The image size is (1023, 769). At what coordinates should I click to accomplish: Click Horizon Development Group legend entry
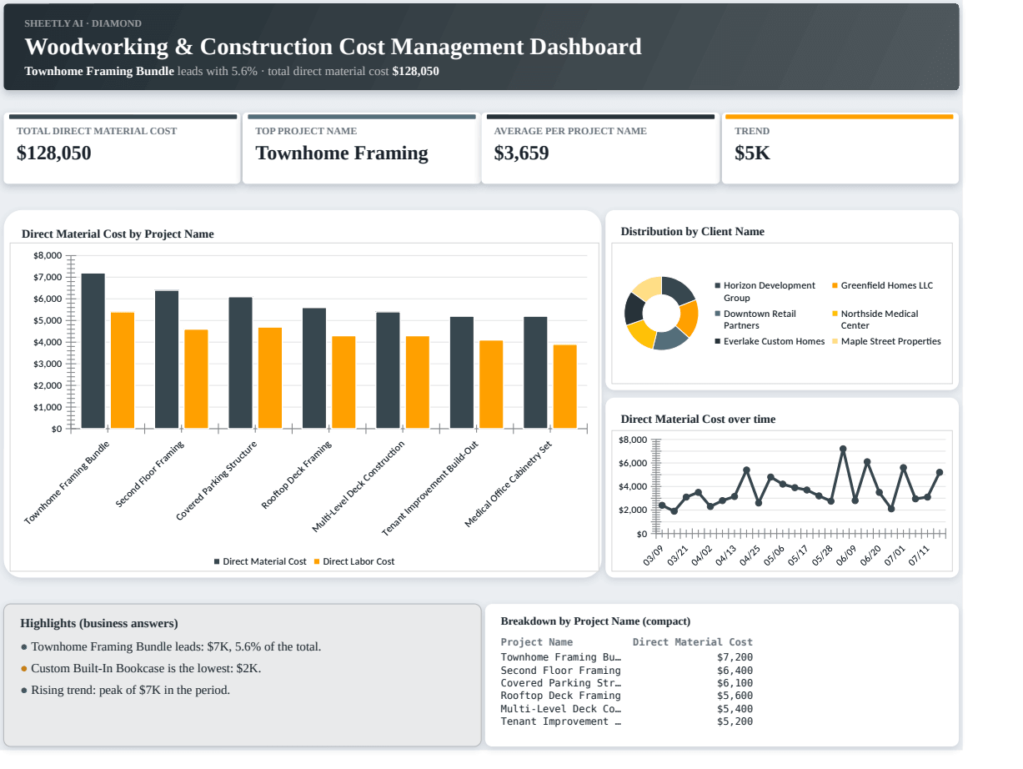[765, 291]
